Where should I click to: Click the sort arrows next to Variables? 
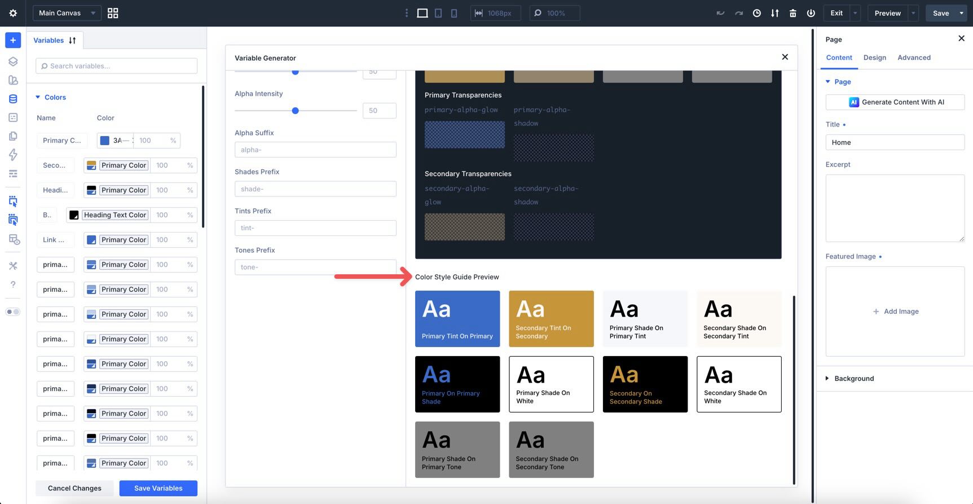coord(72,41)
